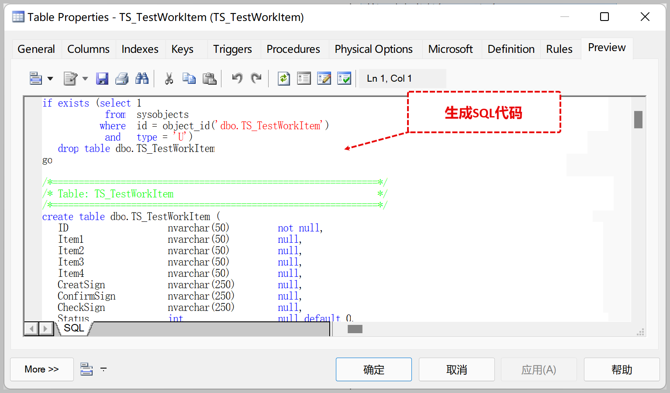Click the 'create table dbo.TS_TestWorkItem' line
This screenshot has height=393, width=670.
tap(131, 217)
